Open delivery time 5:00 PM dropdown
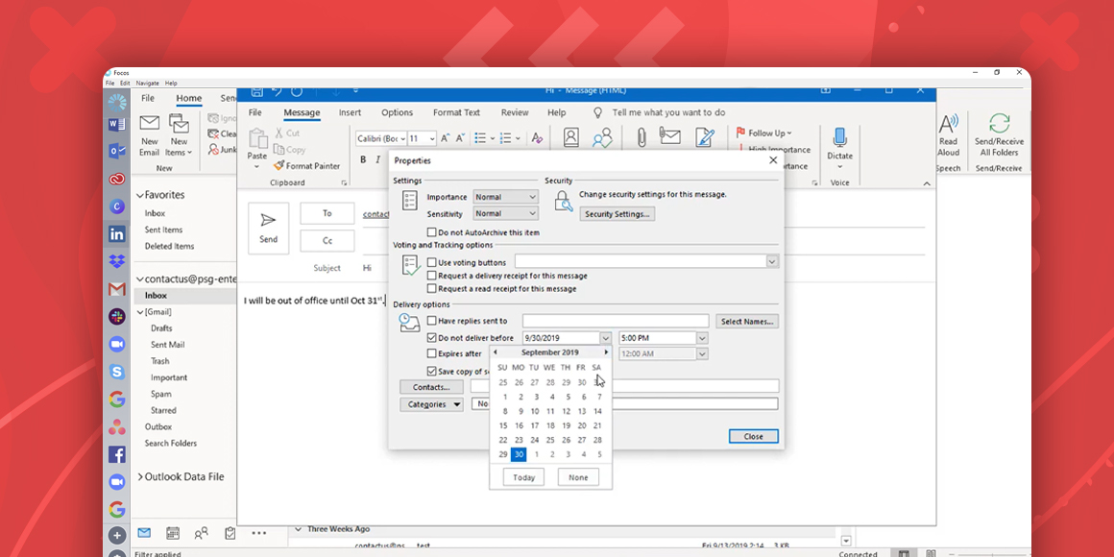This screenshot has height=557, width=1114. pyautogui.click(x=702, y=338)
